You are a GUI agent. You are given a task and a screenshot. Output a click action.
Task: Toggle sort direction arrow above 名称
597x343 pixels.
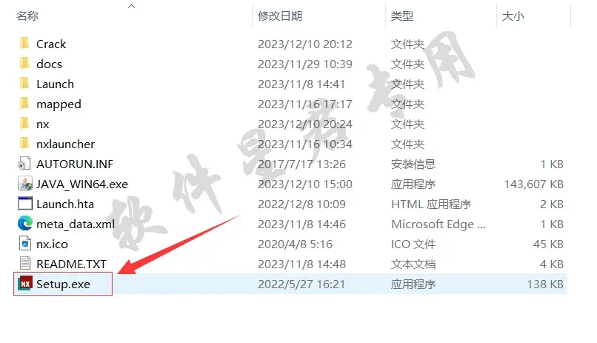coord(131,6)
